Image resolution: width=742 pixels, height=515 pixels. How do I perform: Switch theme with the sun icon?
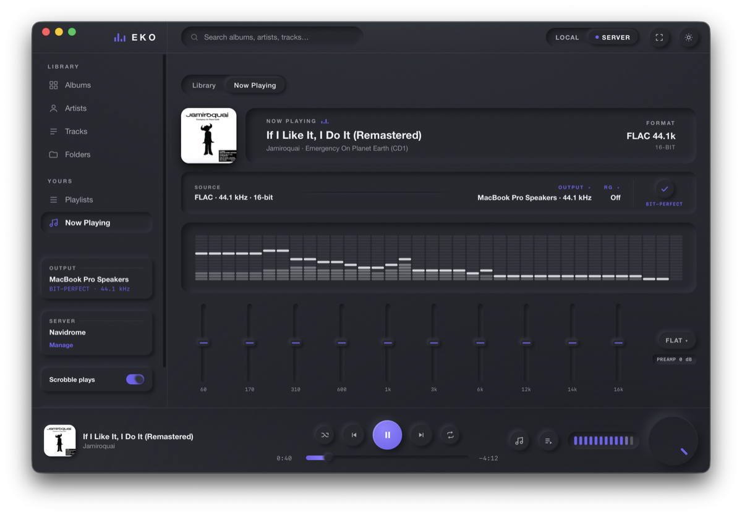(688, 37)
